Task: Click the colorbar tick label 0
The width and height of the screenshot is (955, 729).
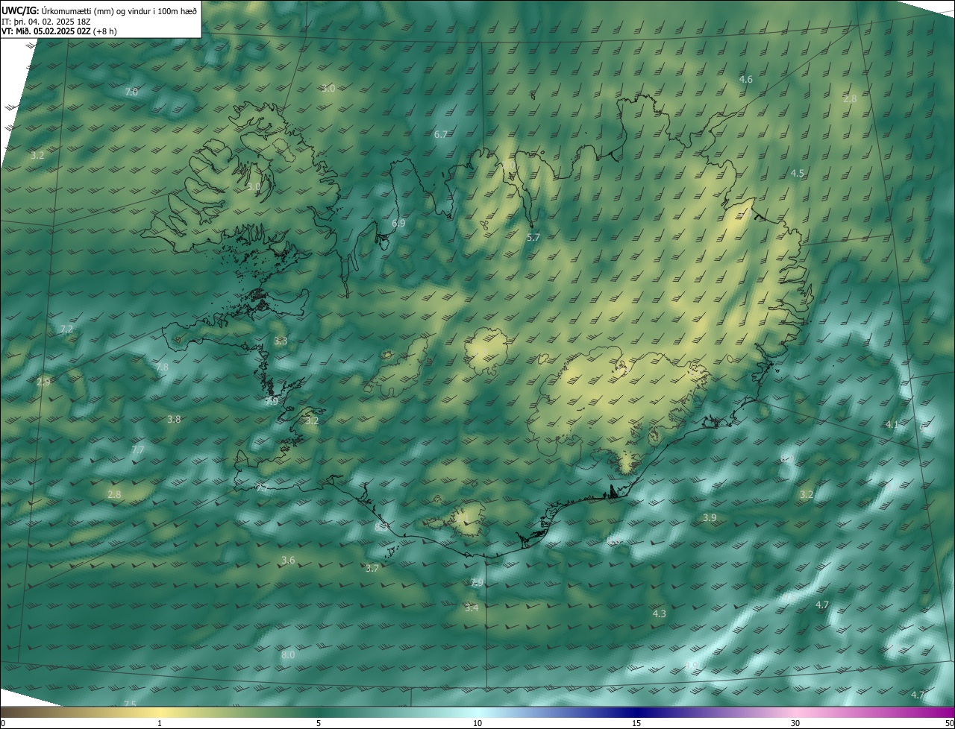Action: [2, 723]
